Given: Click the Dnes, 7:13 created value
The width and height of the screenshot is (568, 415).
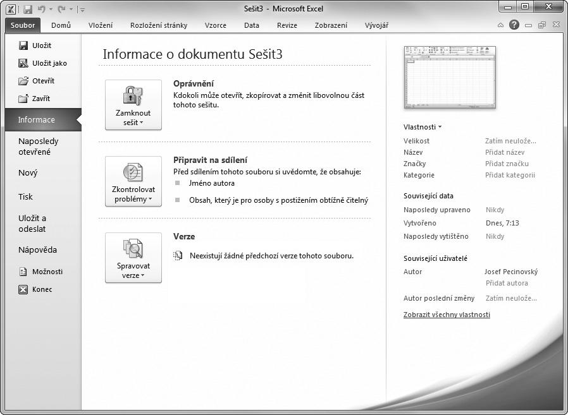Looking at the screenshot, I should pos(502,223).
